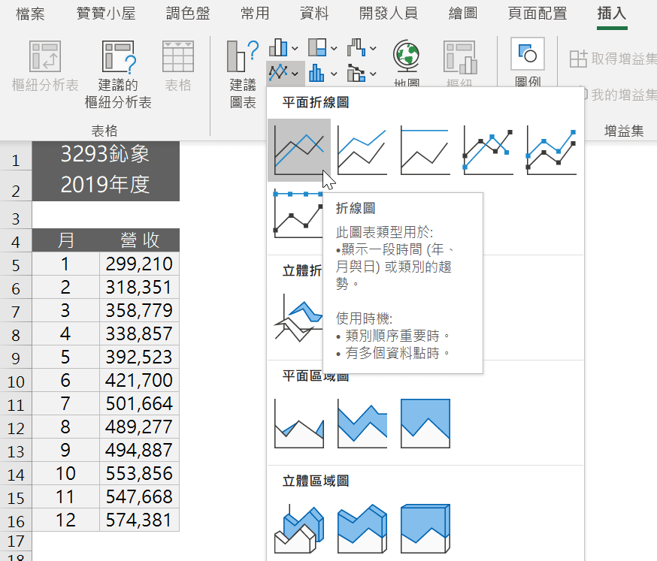
Task: Click the waterfall chart icon
Action: tap(356, 48)
